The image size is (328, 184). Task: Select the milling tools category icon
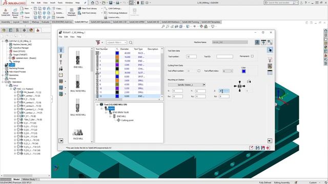tap(61, 50)
